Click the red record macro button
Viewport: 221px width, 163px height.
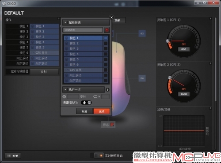pos(107,30)
